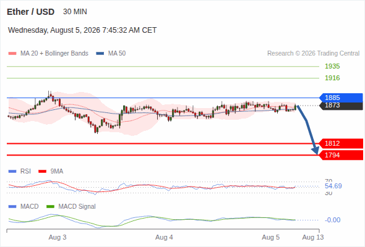Image resolution: width=365 pixels, height=247 pixels.
Task: Click the RSI legend swatch
Action: point(12,172)
